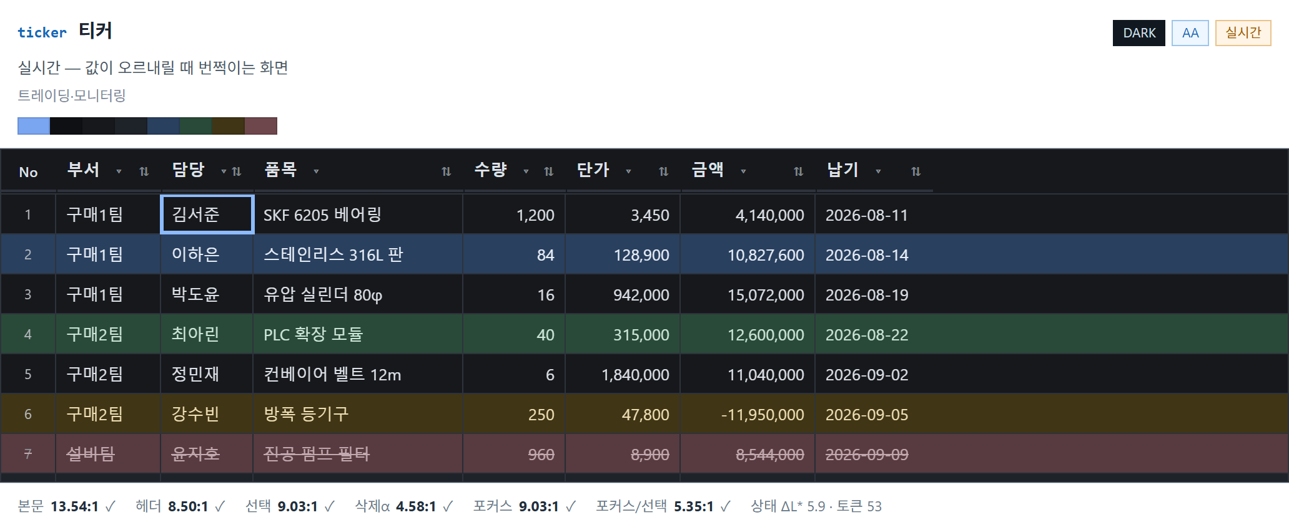The height and width of the screenshot is (530, 1289).
Task: Sort by 단가 column arrows icon
Action: tap(664, 171)
